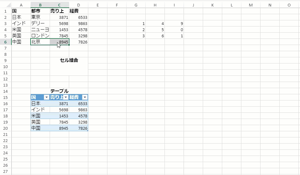Select the テーブル title cell
This screenshot has width=300, height=175.
59,91
